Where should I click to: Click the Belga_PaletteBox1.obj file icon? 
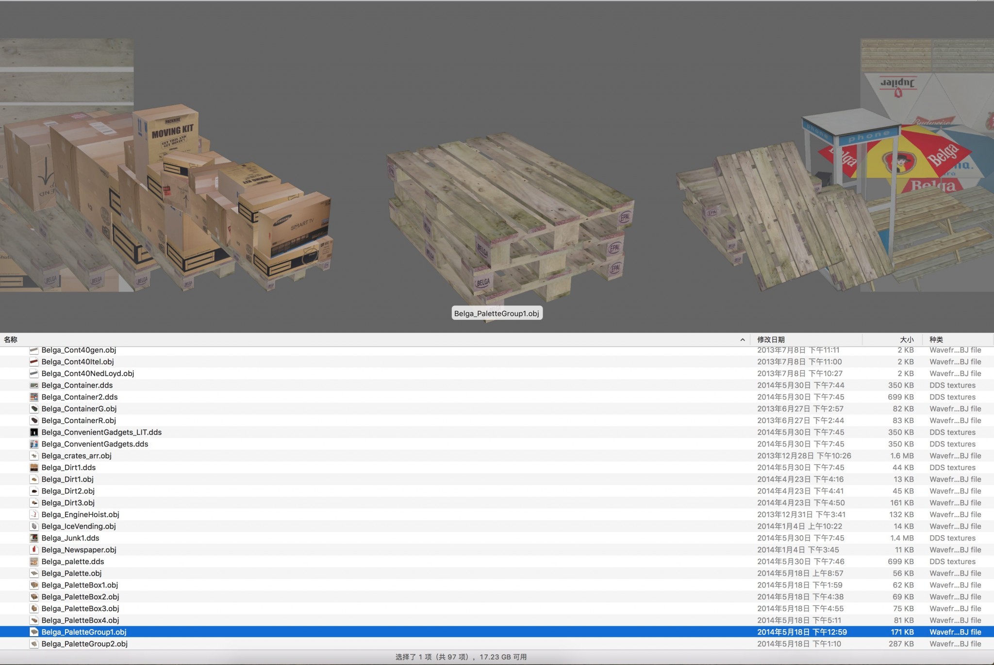(34, 585)
